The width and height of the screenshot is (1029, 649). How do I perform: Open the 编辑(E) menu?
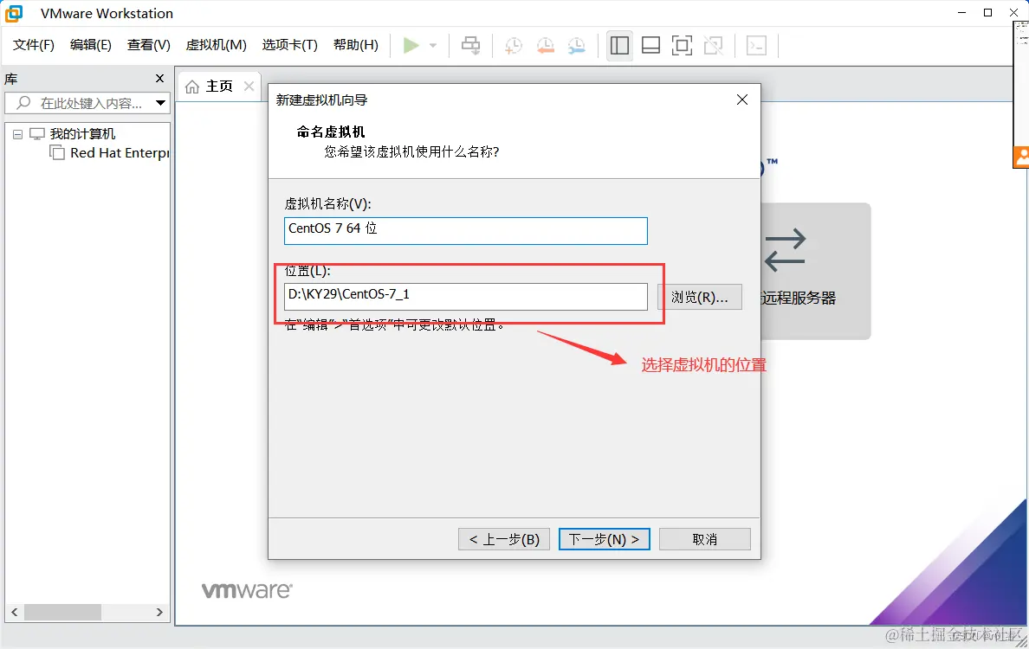pyautogui.click(x=91, y=45)
